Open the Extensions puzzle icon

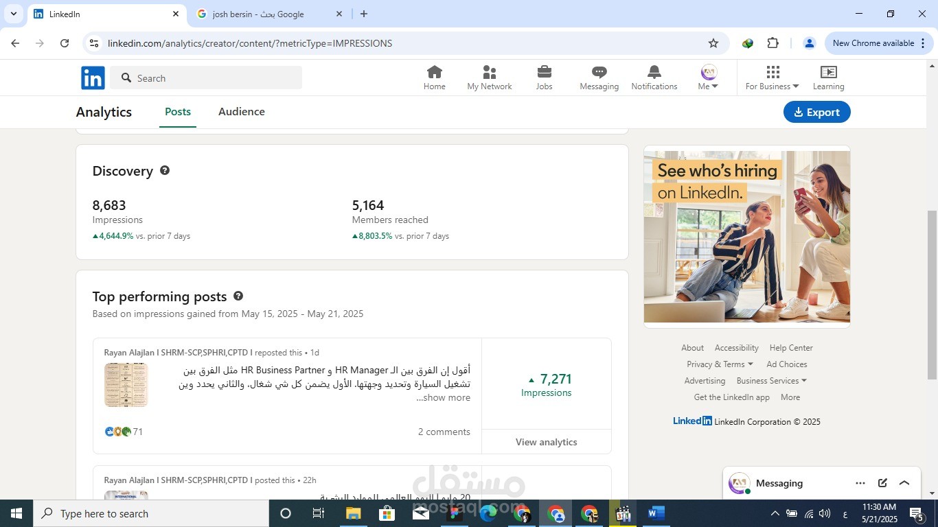(773, 43)
